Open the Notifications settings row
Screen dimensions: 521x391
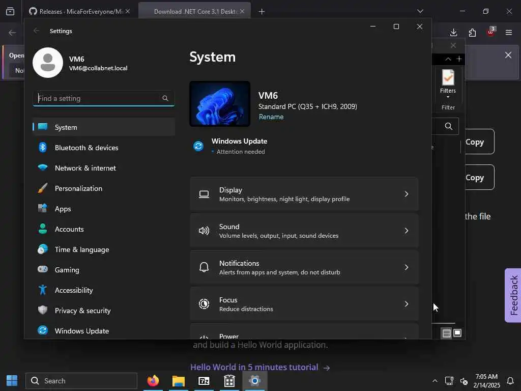click(304, 267)
